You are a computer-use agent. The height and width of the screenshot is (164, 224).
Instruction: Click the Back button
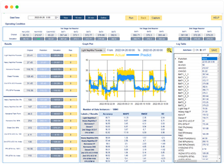pyautogui.click(x=144, y=18)
